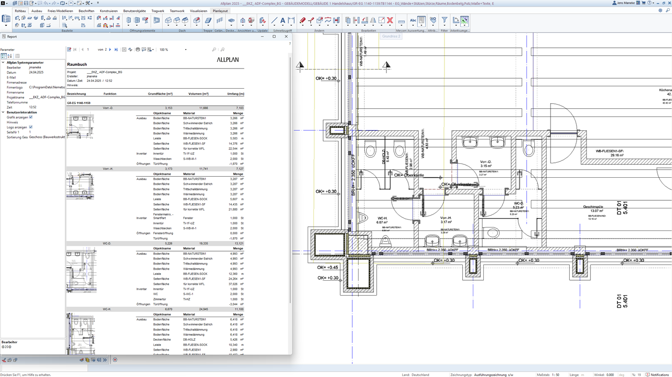The width and height of the screenshot is (672, 377).
Task: Click the Raumbuch report heading
Action: click(77, 64)
